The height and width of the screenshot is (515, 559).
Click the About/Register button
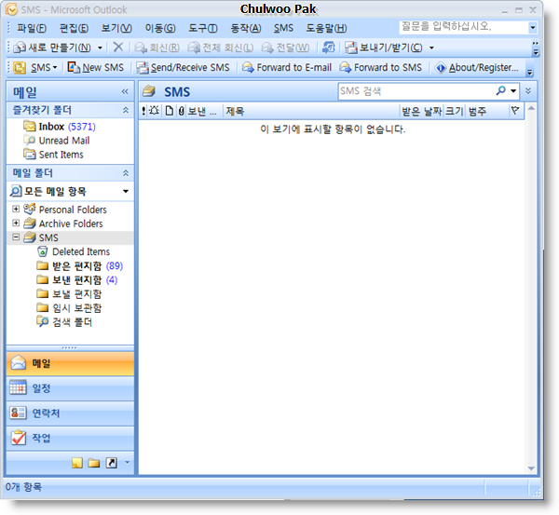[477, 67]
